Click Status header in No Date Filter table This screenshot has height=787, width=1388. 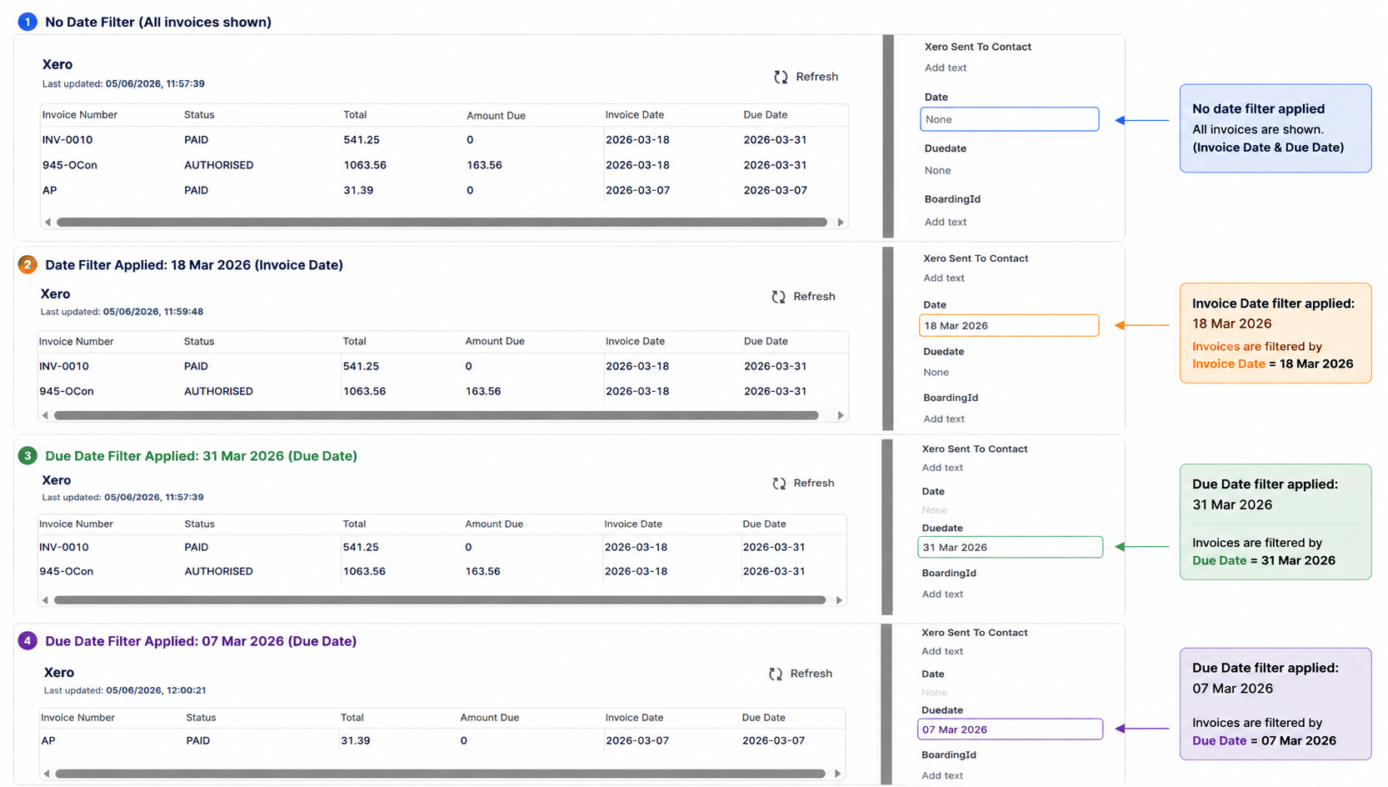(x=199, y=115)
